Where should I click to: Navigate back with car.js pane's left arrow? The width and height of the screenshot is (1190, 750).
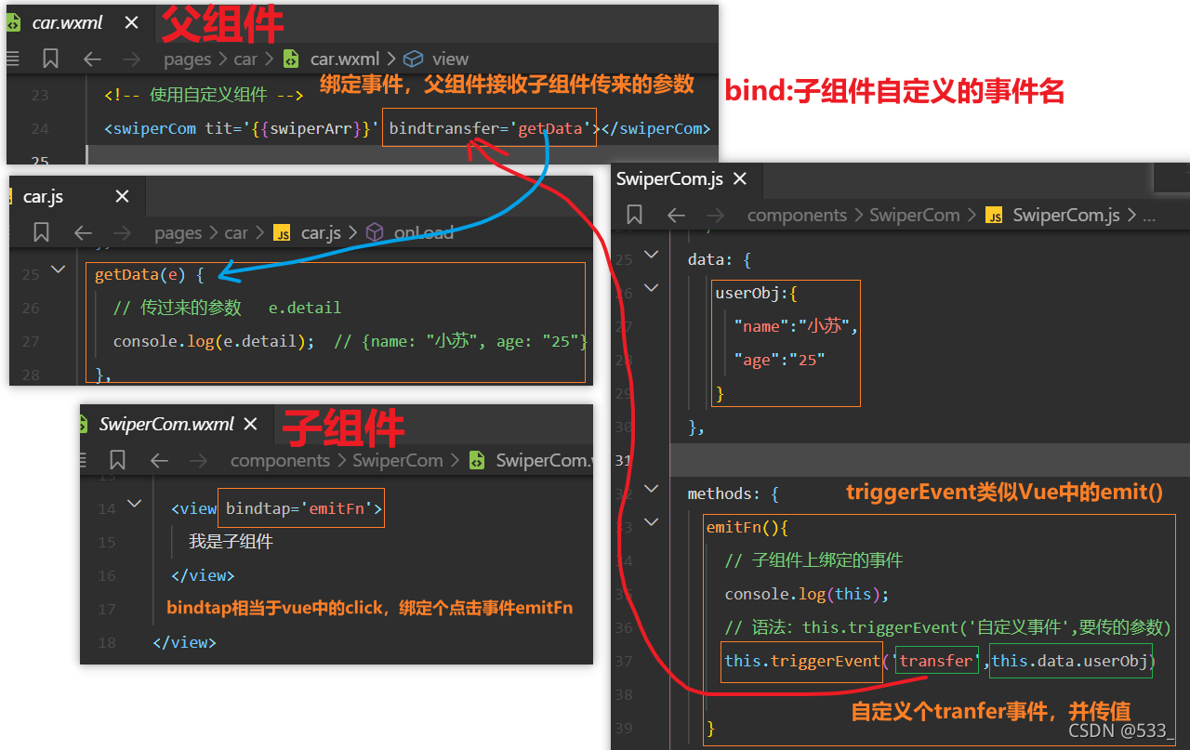coord(83,232)
